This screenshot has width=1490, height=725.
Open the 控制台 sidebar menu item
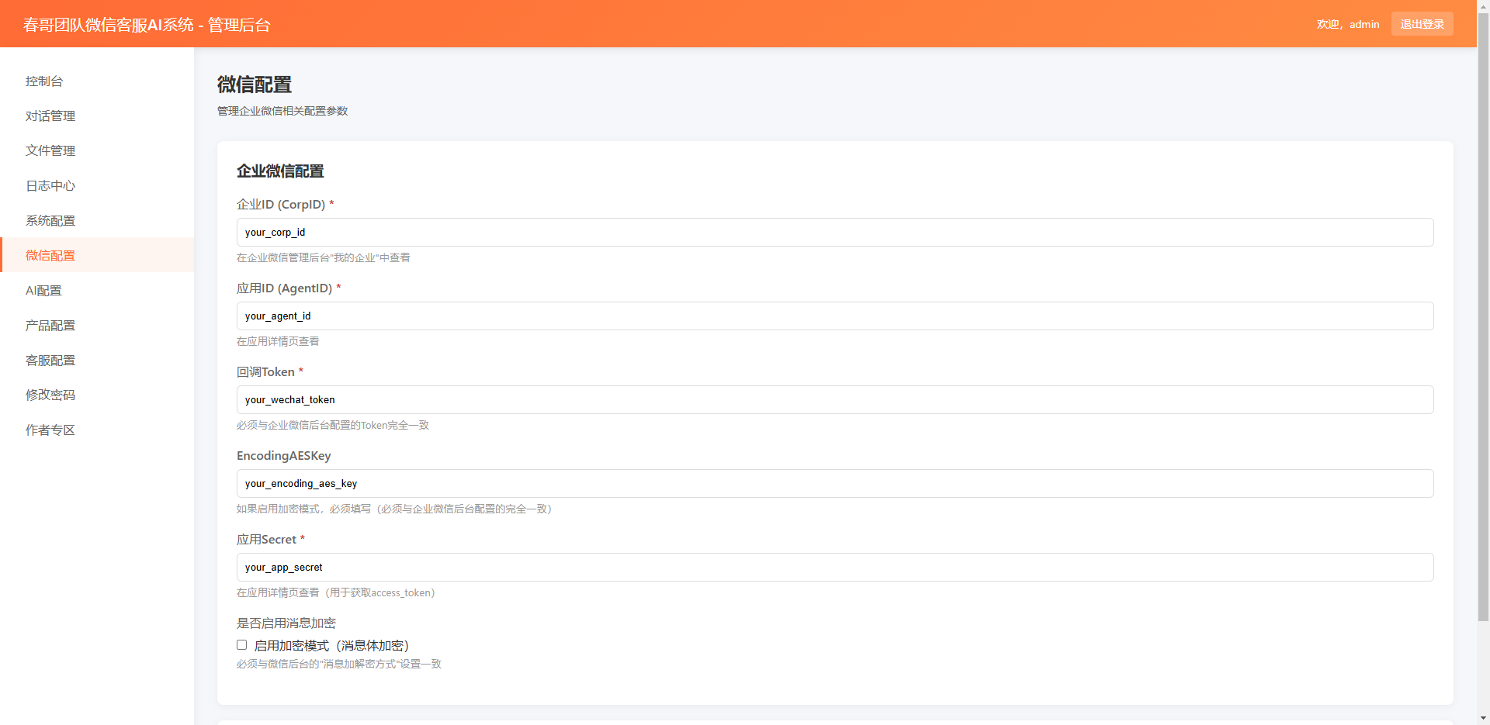tap(44, 81)
